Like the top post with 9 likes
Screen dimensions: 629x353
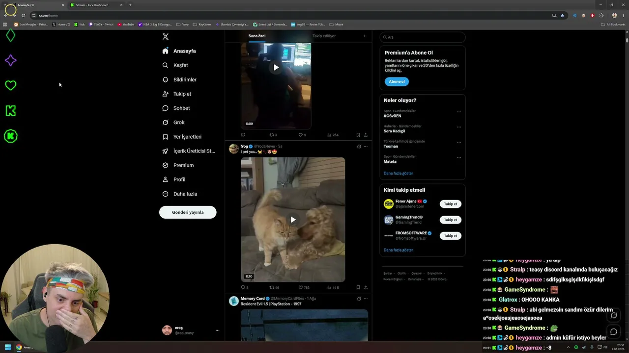302,135
